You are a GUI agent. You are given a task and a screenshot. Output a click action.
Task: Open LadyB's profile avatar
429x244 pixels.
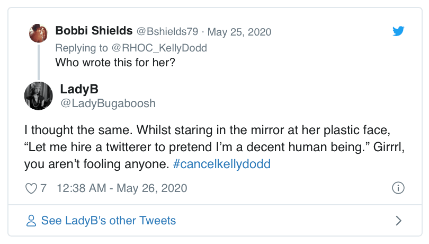pos(38,96)
